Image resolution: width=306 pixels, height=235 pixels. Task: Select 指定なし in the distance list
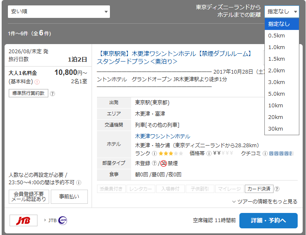pyautogui.click(x=281, y=24)
